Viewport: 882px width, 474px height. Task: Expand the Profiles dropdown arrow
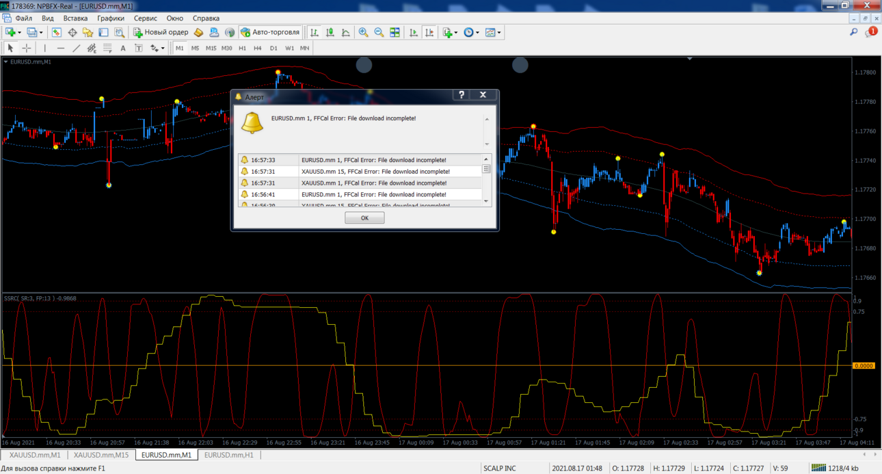tap(41, 32)
